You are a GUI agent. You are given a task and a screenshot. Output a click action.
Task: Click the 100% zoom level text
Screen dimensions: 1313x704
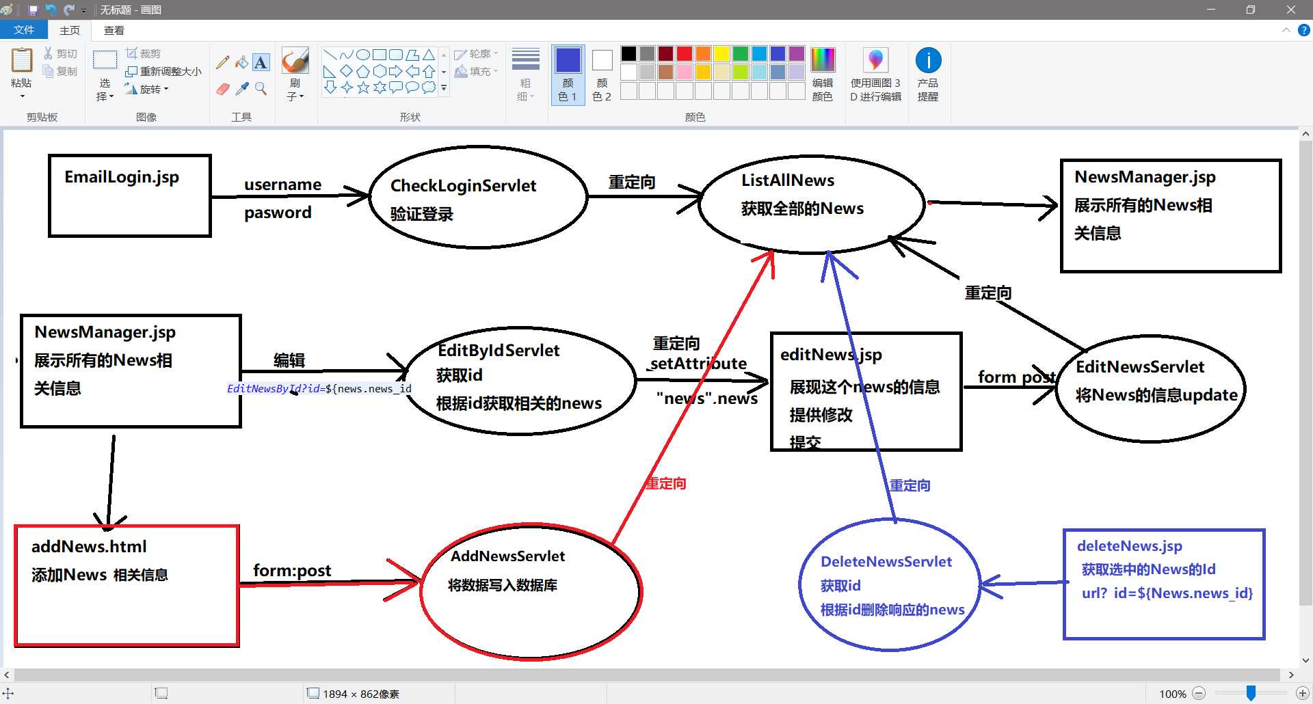click(1172, 694)
